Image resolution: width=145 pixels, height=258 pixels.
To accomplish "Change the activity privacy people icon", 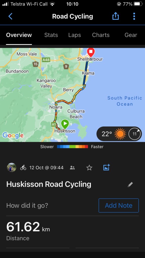I will (72, 168).
